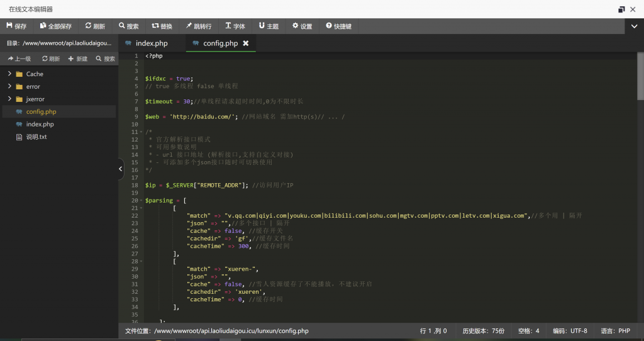Open the 主题 (Theme) selector
The image size is (644, 341).
coord(268,26)
